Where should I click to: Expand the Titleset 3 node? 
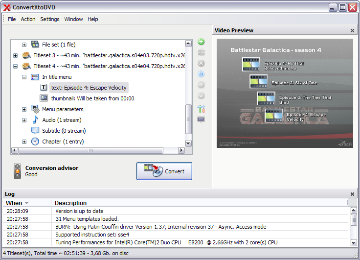(x=15, y=55)
